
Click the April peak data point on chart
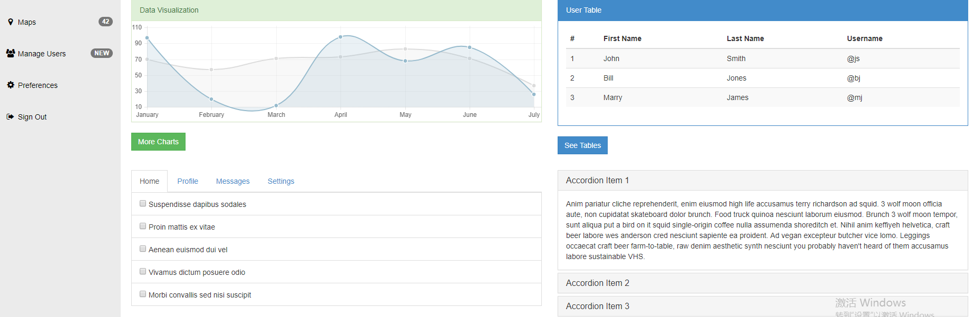(340, 37)
